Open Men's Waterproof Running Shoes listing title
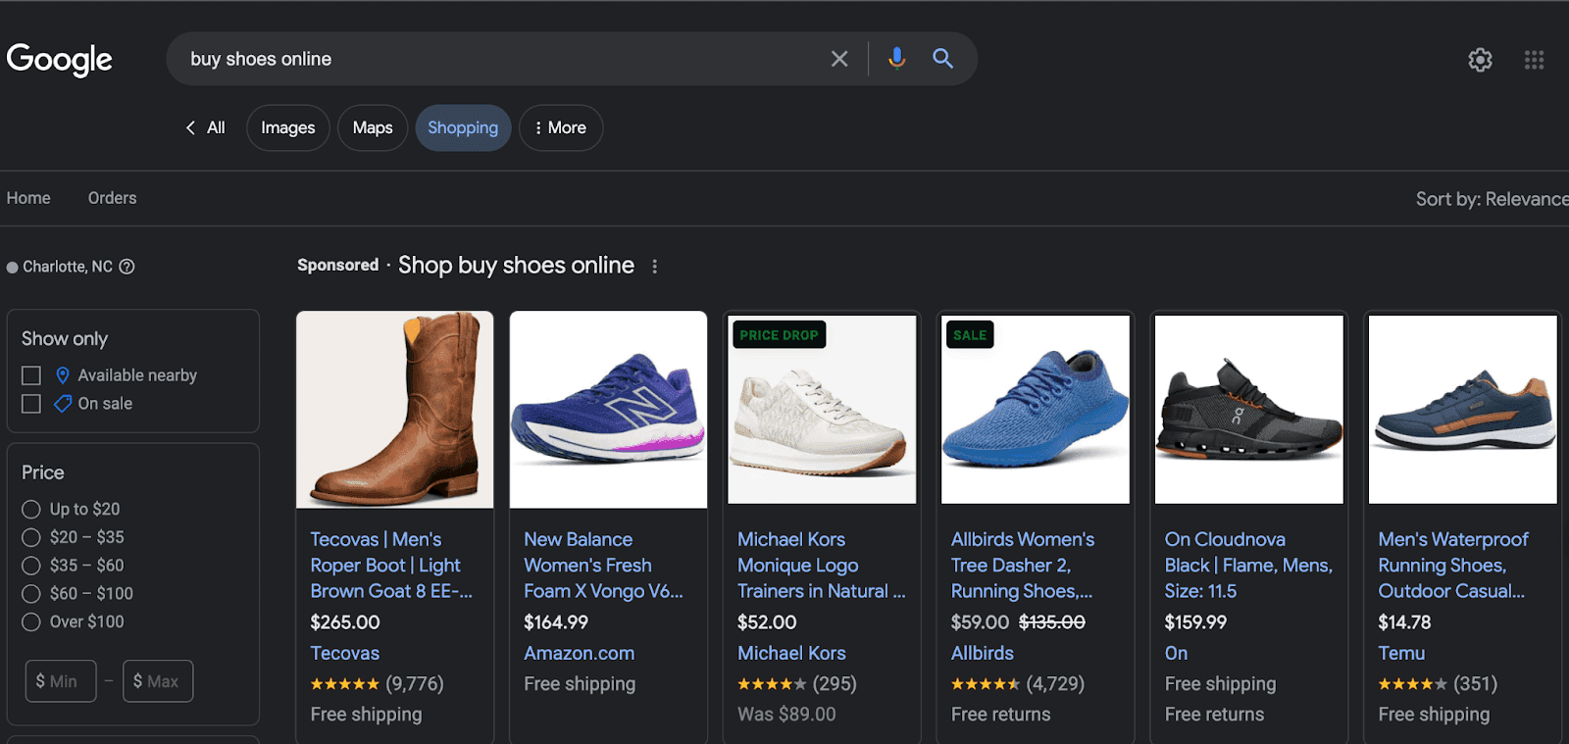 pos(1453,566)
